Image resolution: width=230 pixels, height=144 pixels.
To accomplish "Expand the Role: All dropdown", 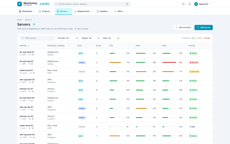I will click(x=110, y=38).
